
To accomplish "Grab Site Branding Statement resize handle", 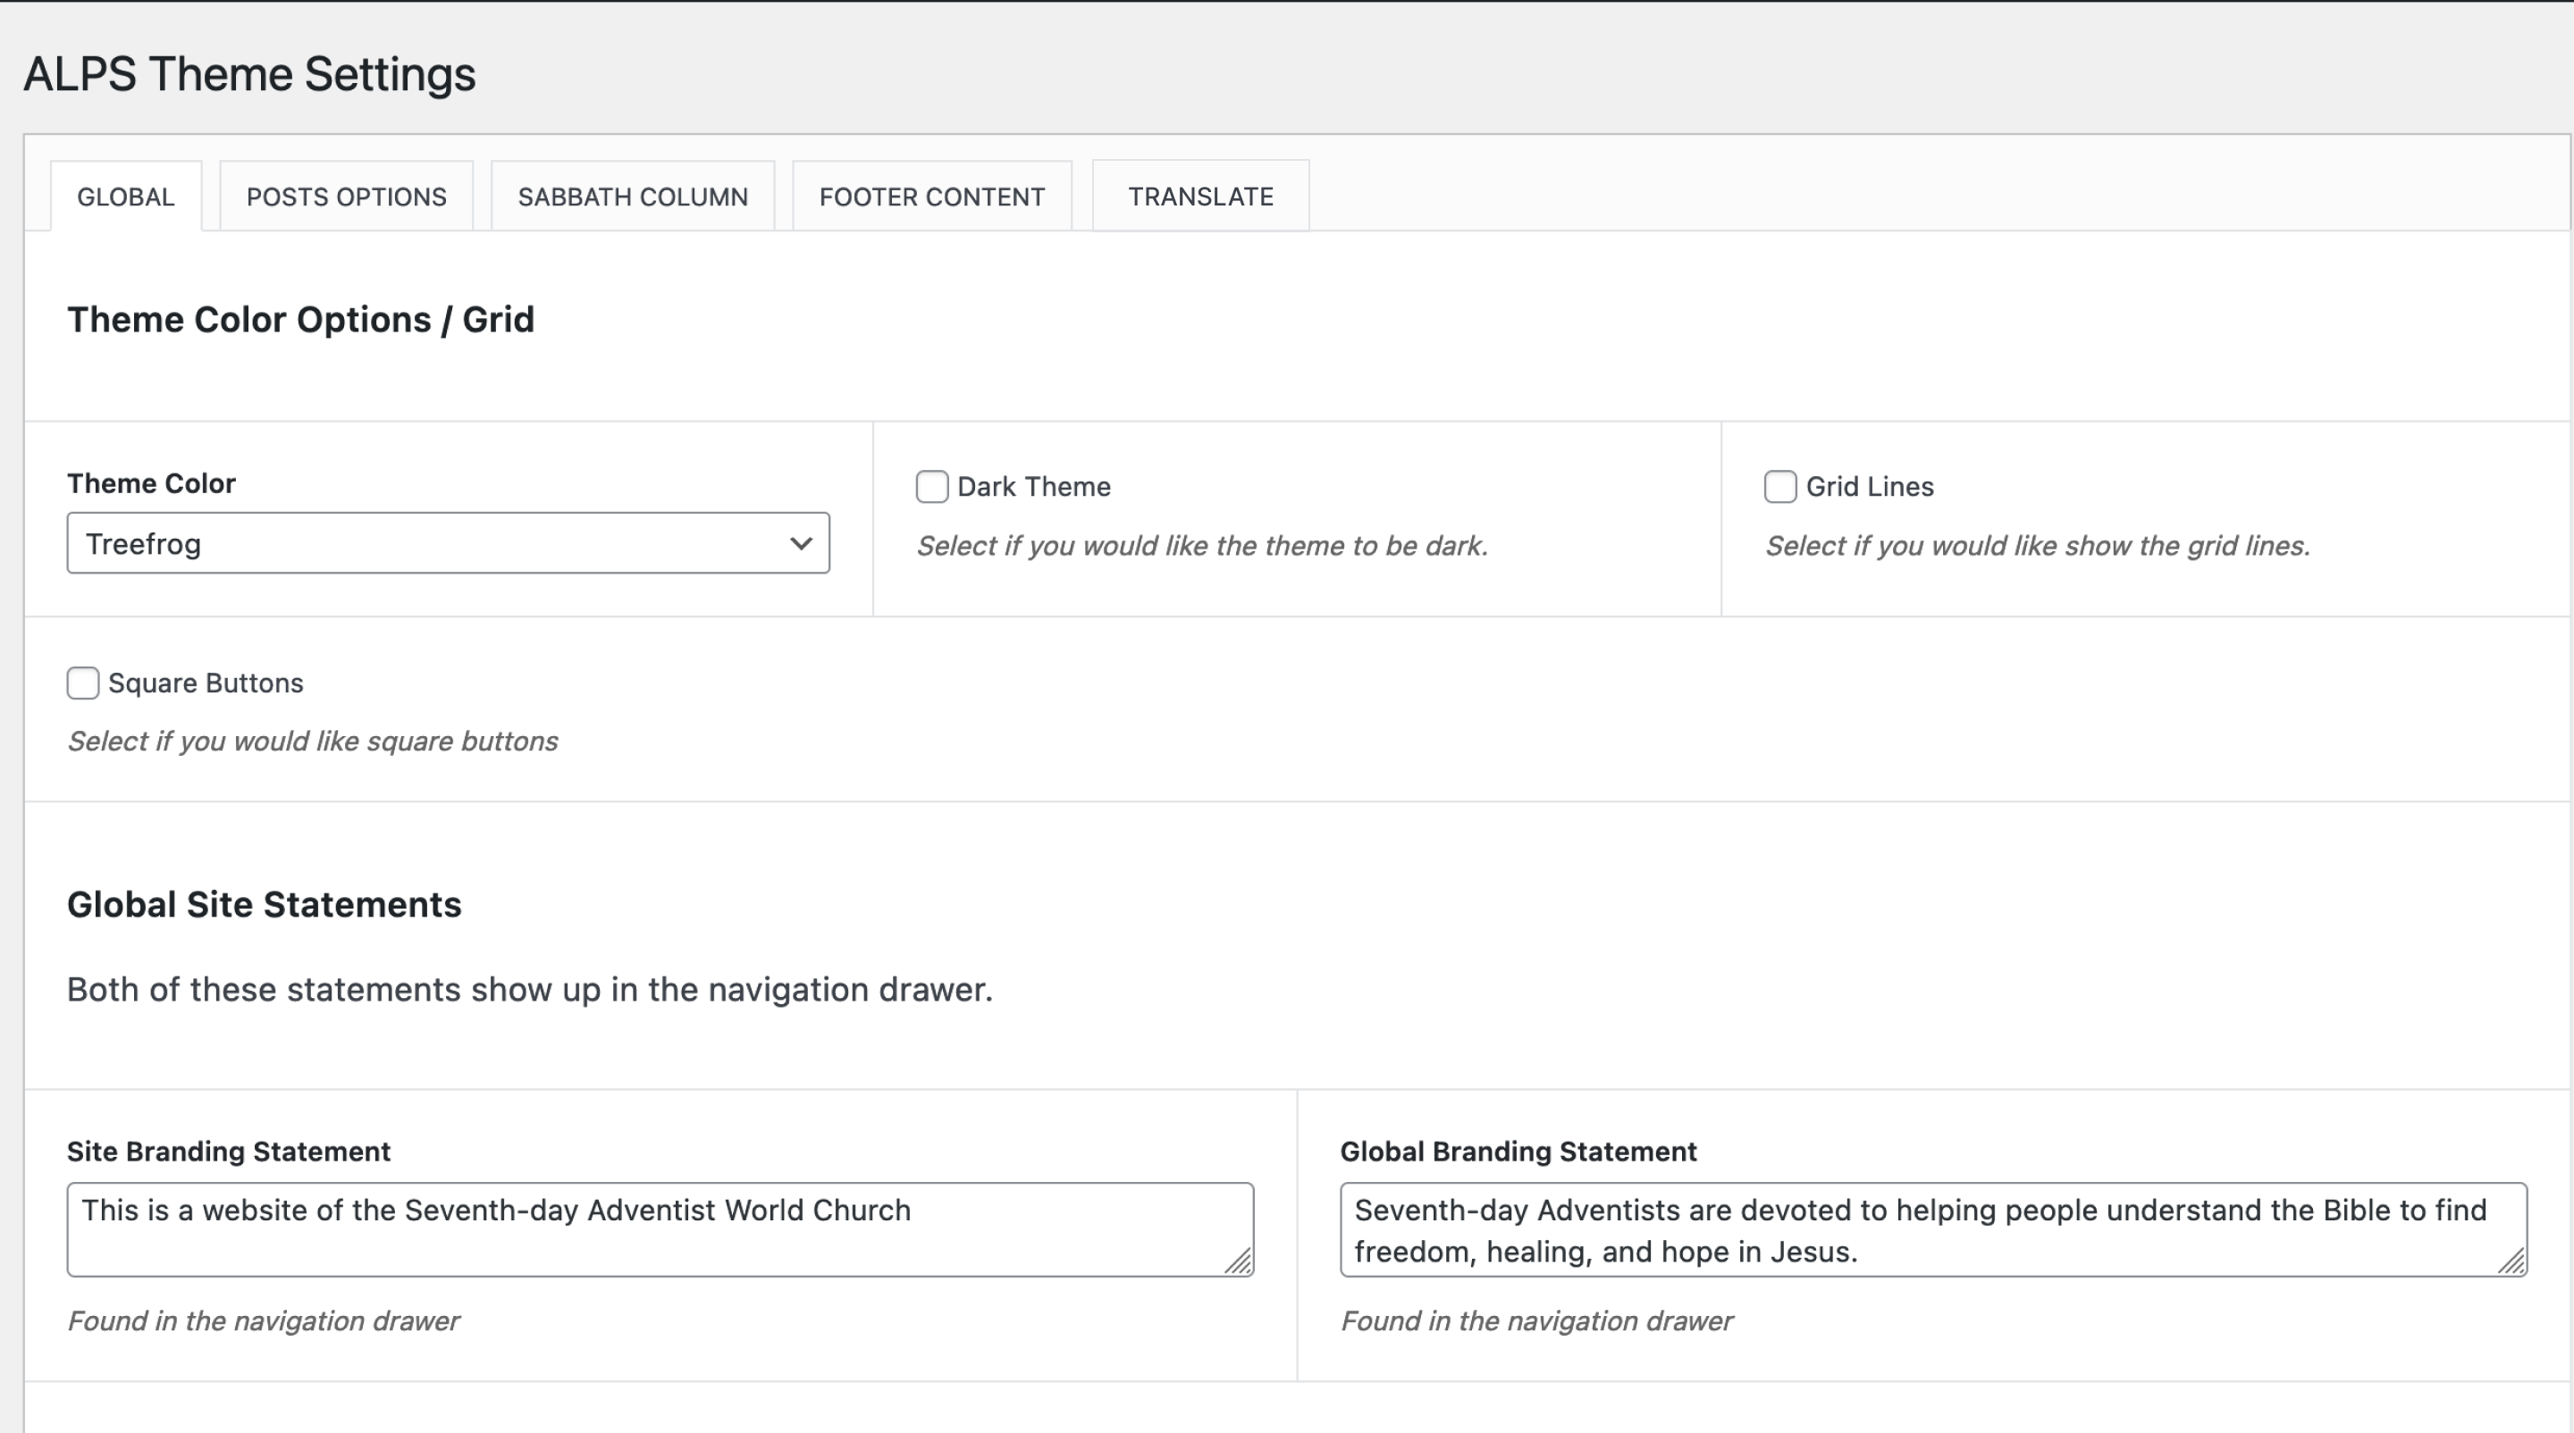I will (1239, 1262).
